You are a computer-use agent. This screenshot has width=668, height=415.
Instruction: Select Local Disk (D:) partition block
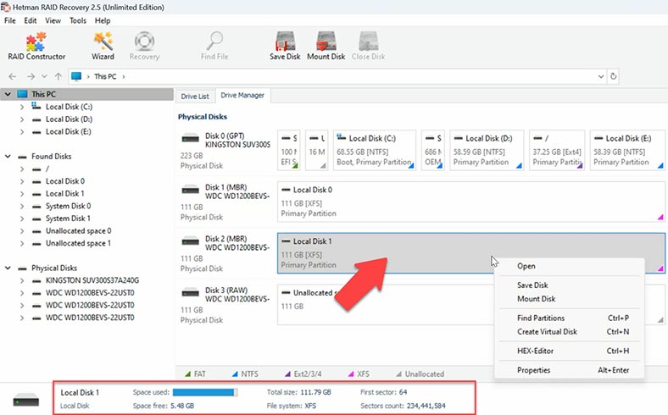click(x=487, y=150)
